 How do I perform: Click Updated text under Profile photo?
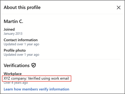[x=22, y=55]
